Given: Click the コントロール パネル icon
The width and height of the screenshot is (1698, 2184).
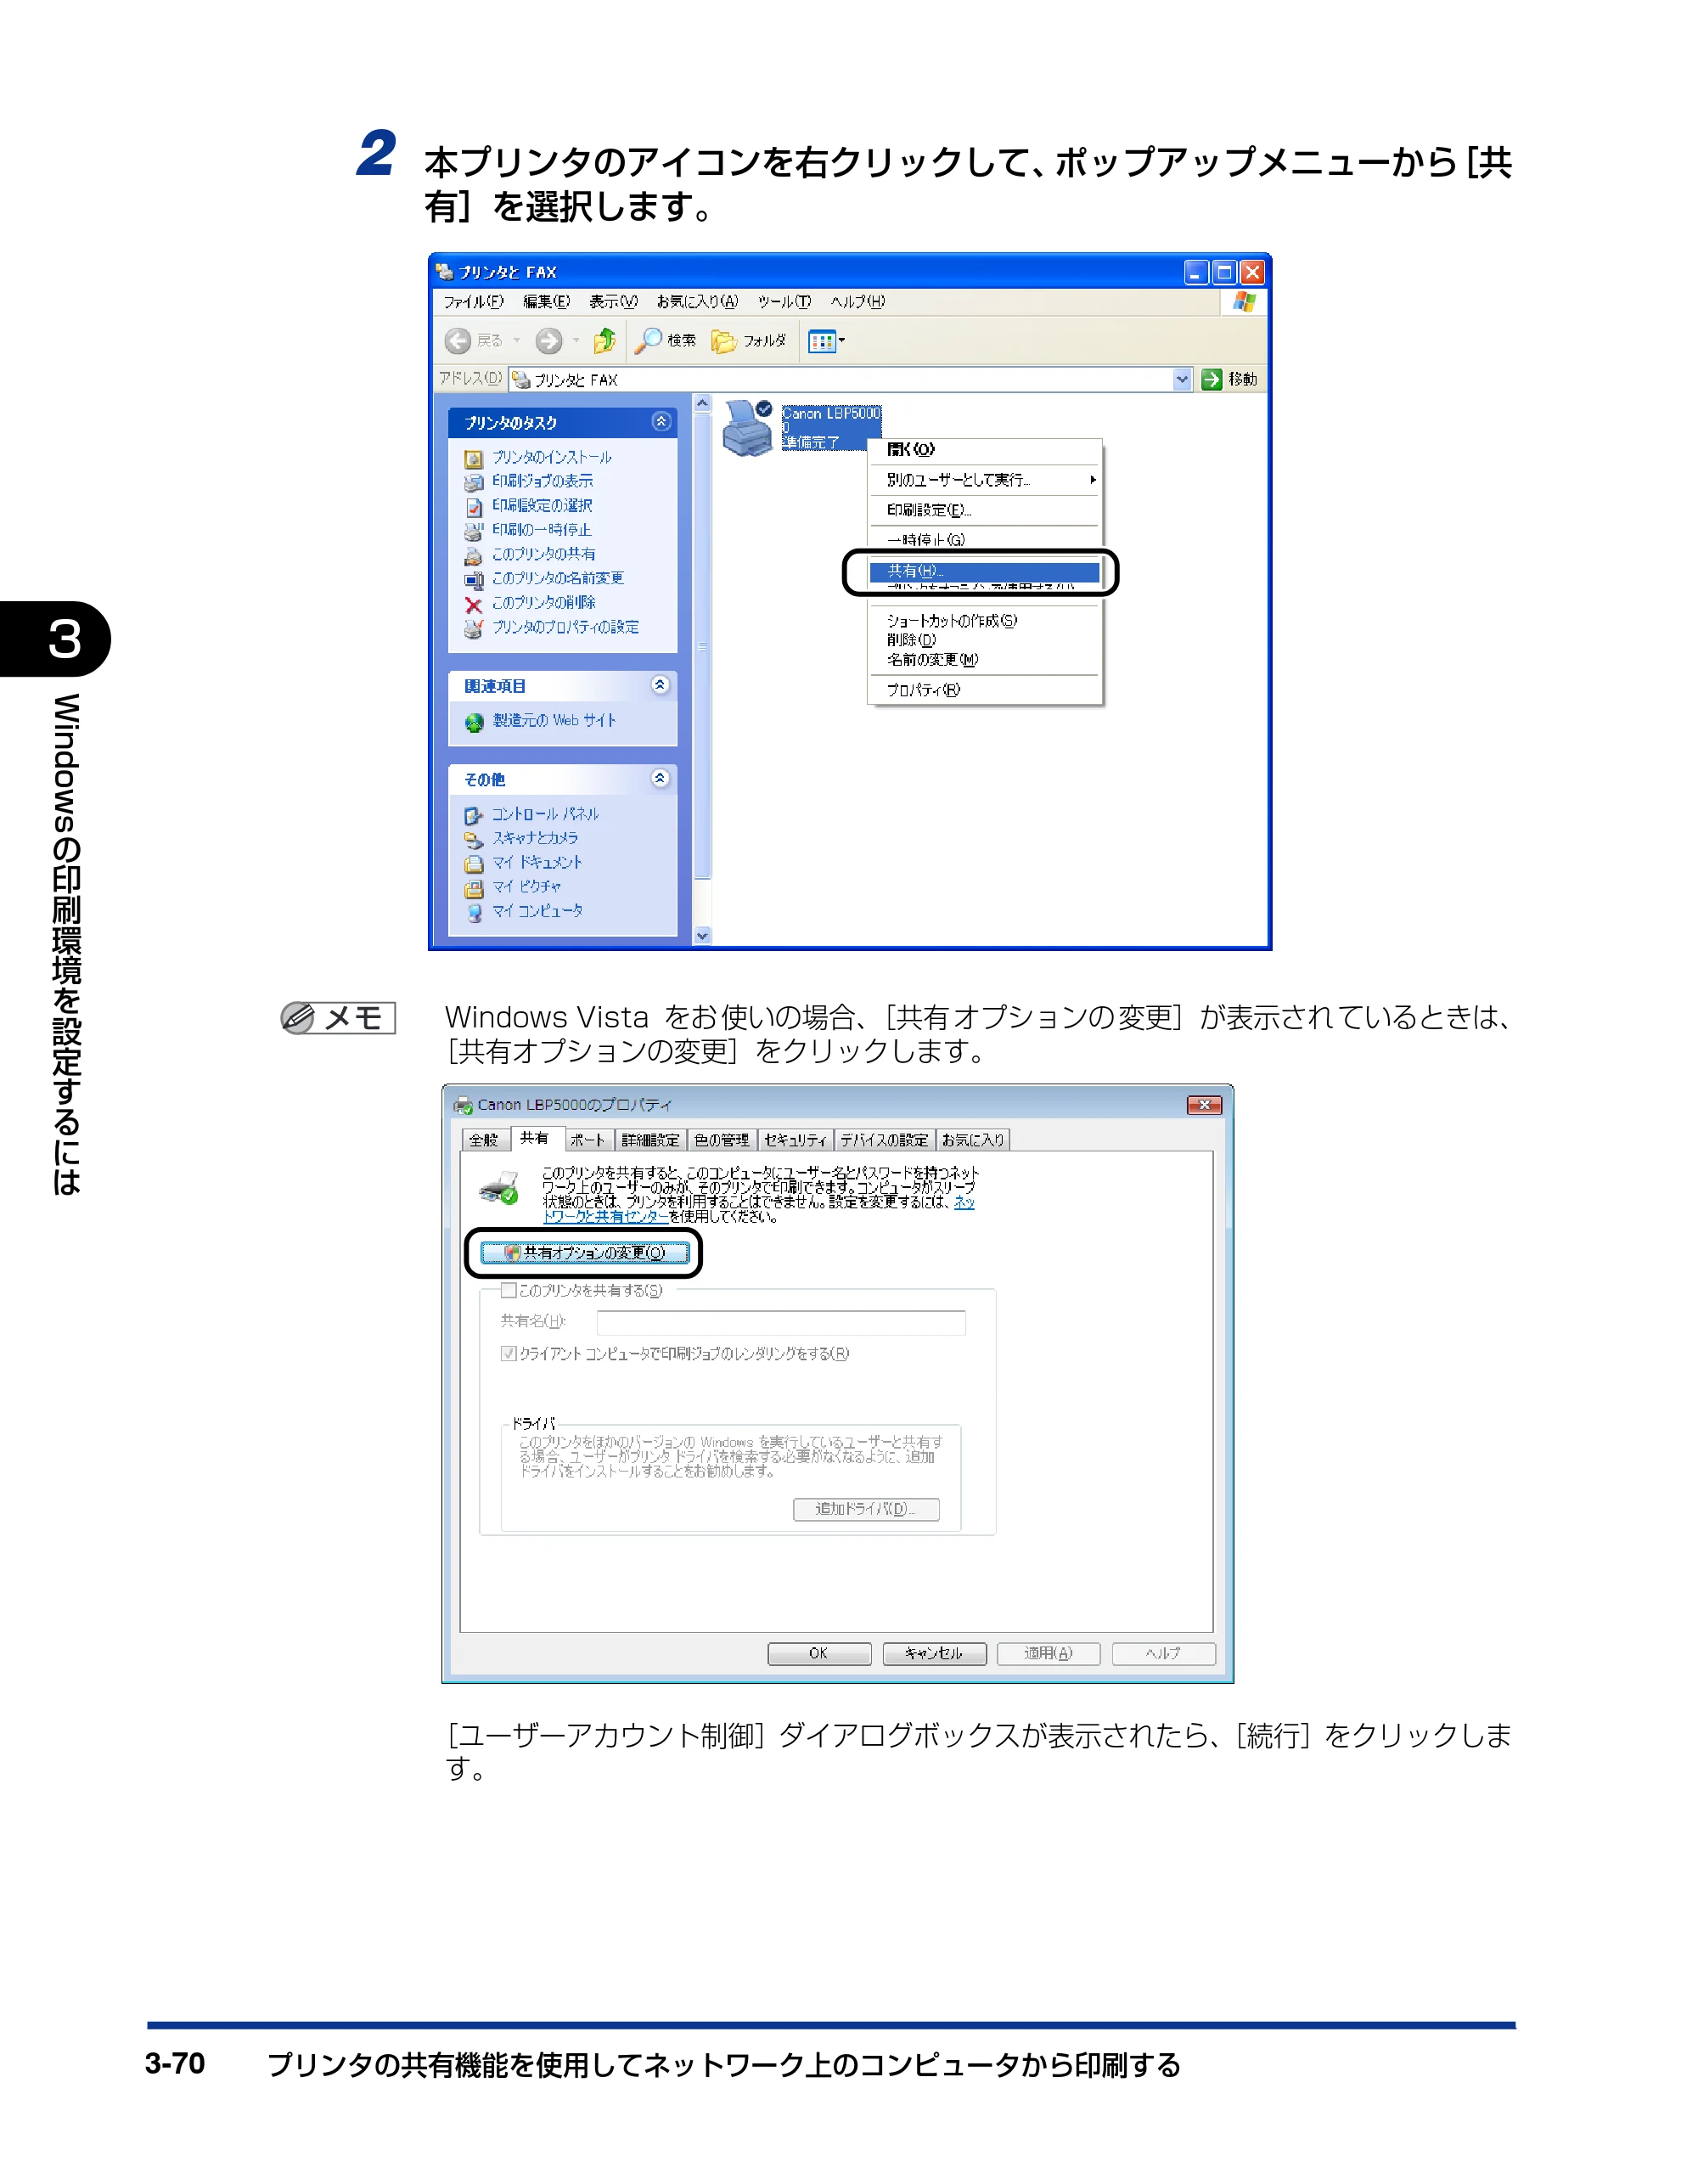Looking at the screenshot, I should 473,815.
